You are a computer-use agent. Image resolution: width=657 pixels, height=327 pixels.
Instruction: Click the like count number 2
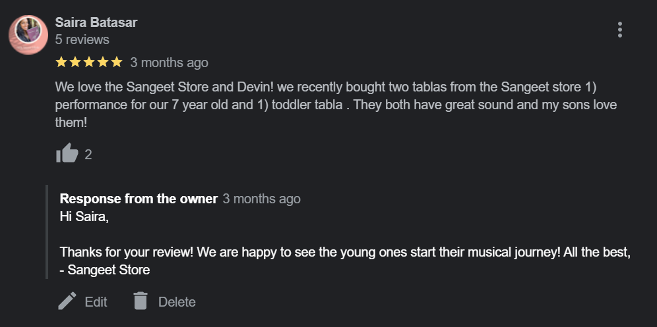tap(88, 155)
